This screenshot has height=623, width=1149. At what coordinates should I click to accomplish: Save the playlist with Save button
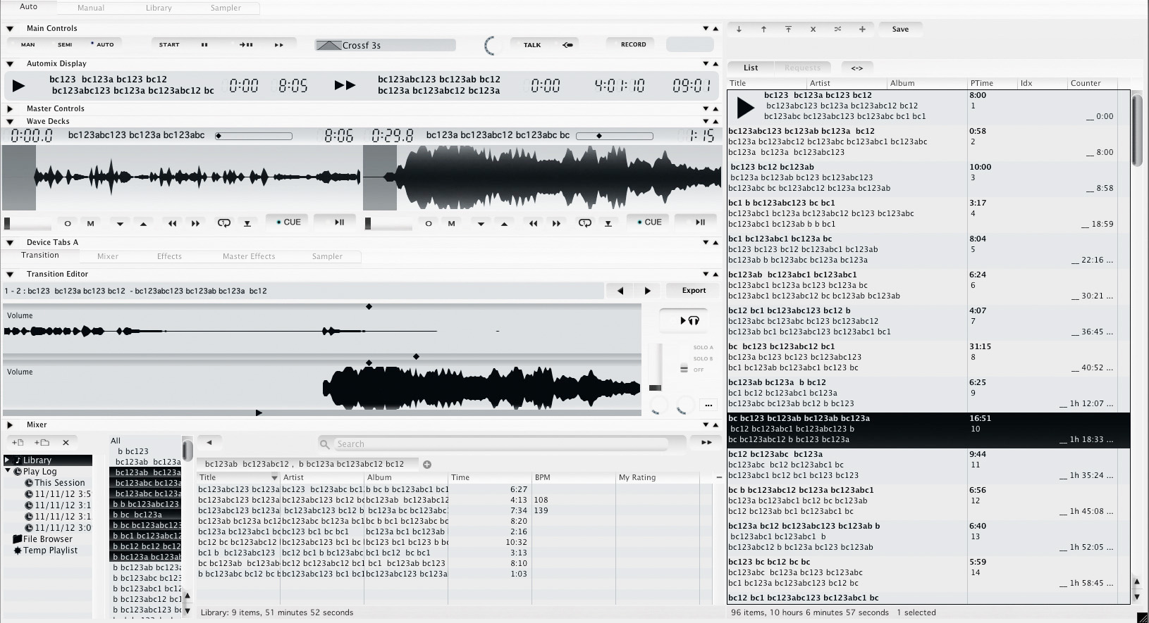(900, 30)
